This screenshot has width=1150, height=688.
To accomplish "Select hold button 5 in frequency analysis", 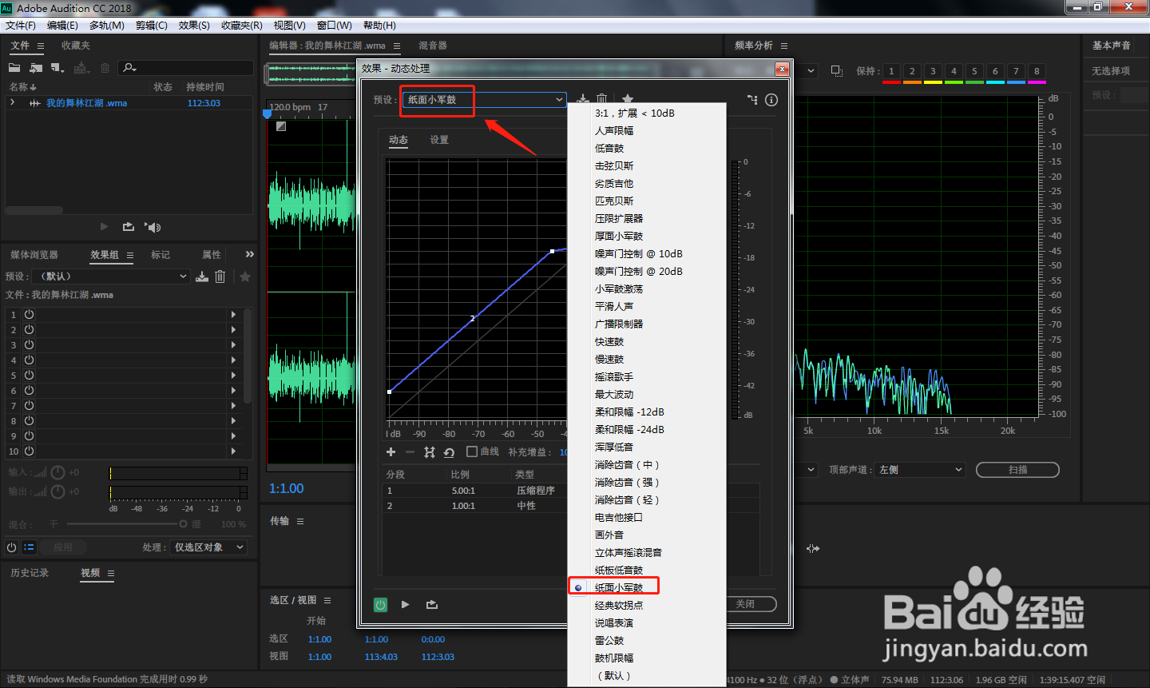I will tap(974, 71).
